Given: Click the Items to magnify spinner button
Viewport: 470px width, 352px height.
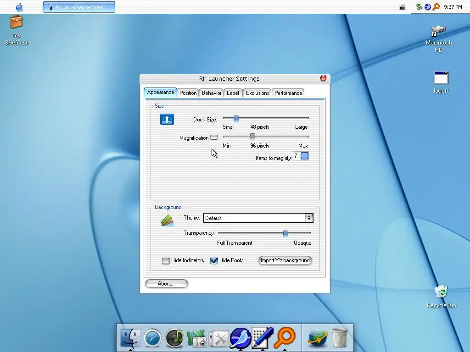Looking at the screenshot, I should [305, 156].
